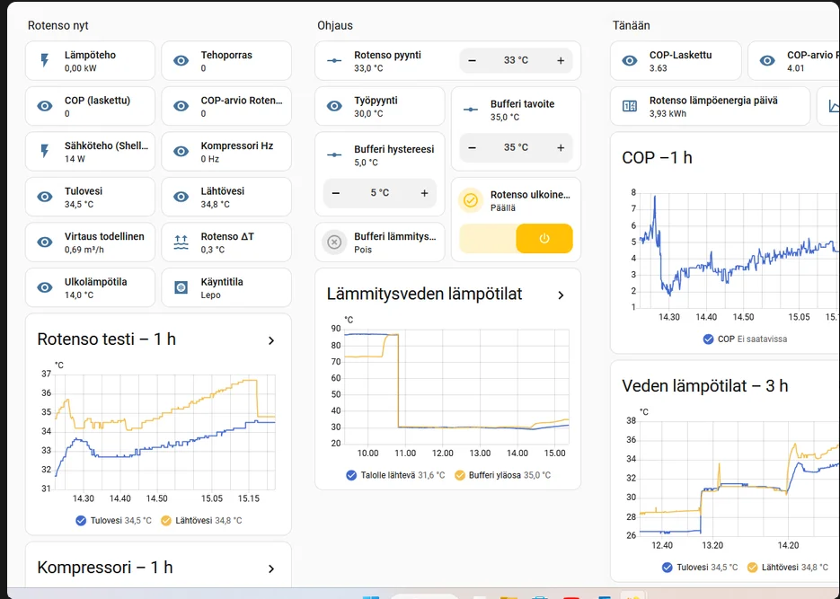Increase Rotenso pyynti with the plus button
The height and width of the screenshot is (599, 840).
click(x=561, y=60)
